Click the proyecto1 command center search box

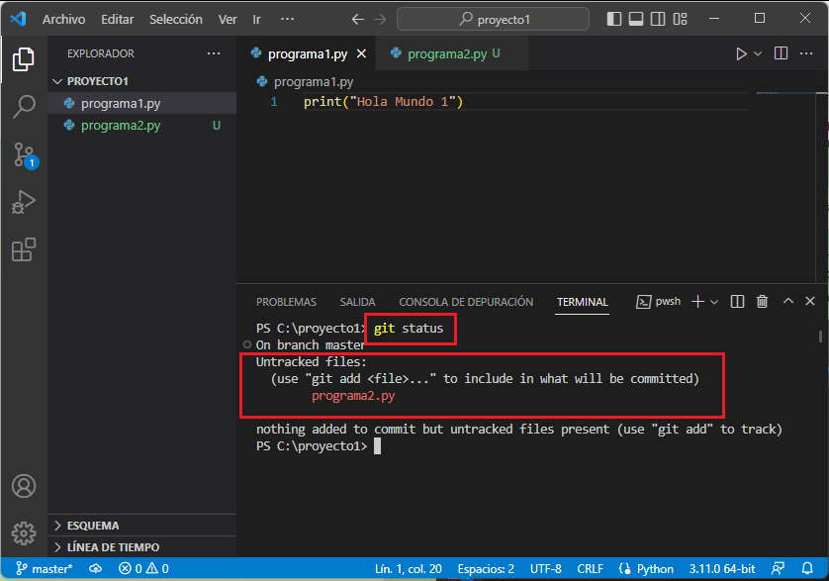(493, 20)
